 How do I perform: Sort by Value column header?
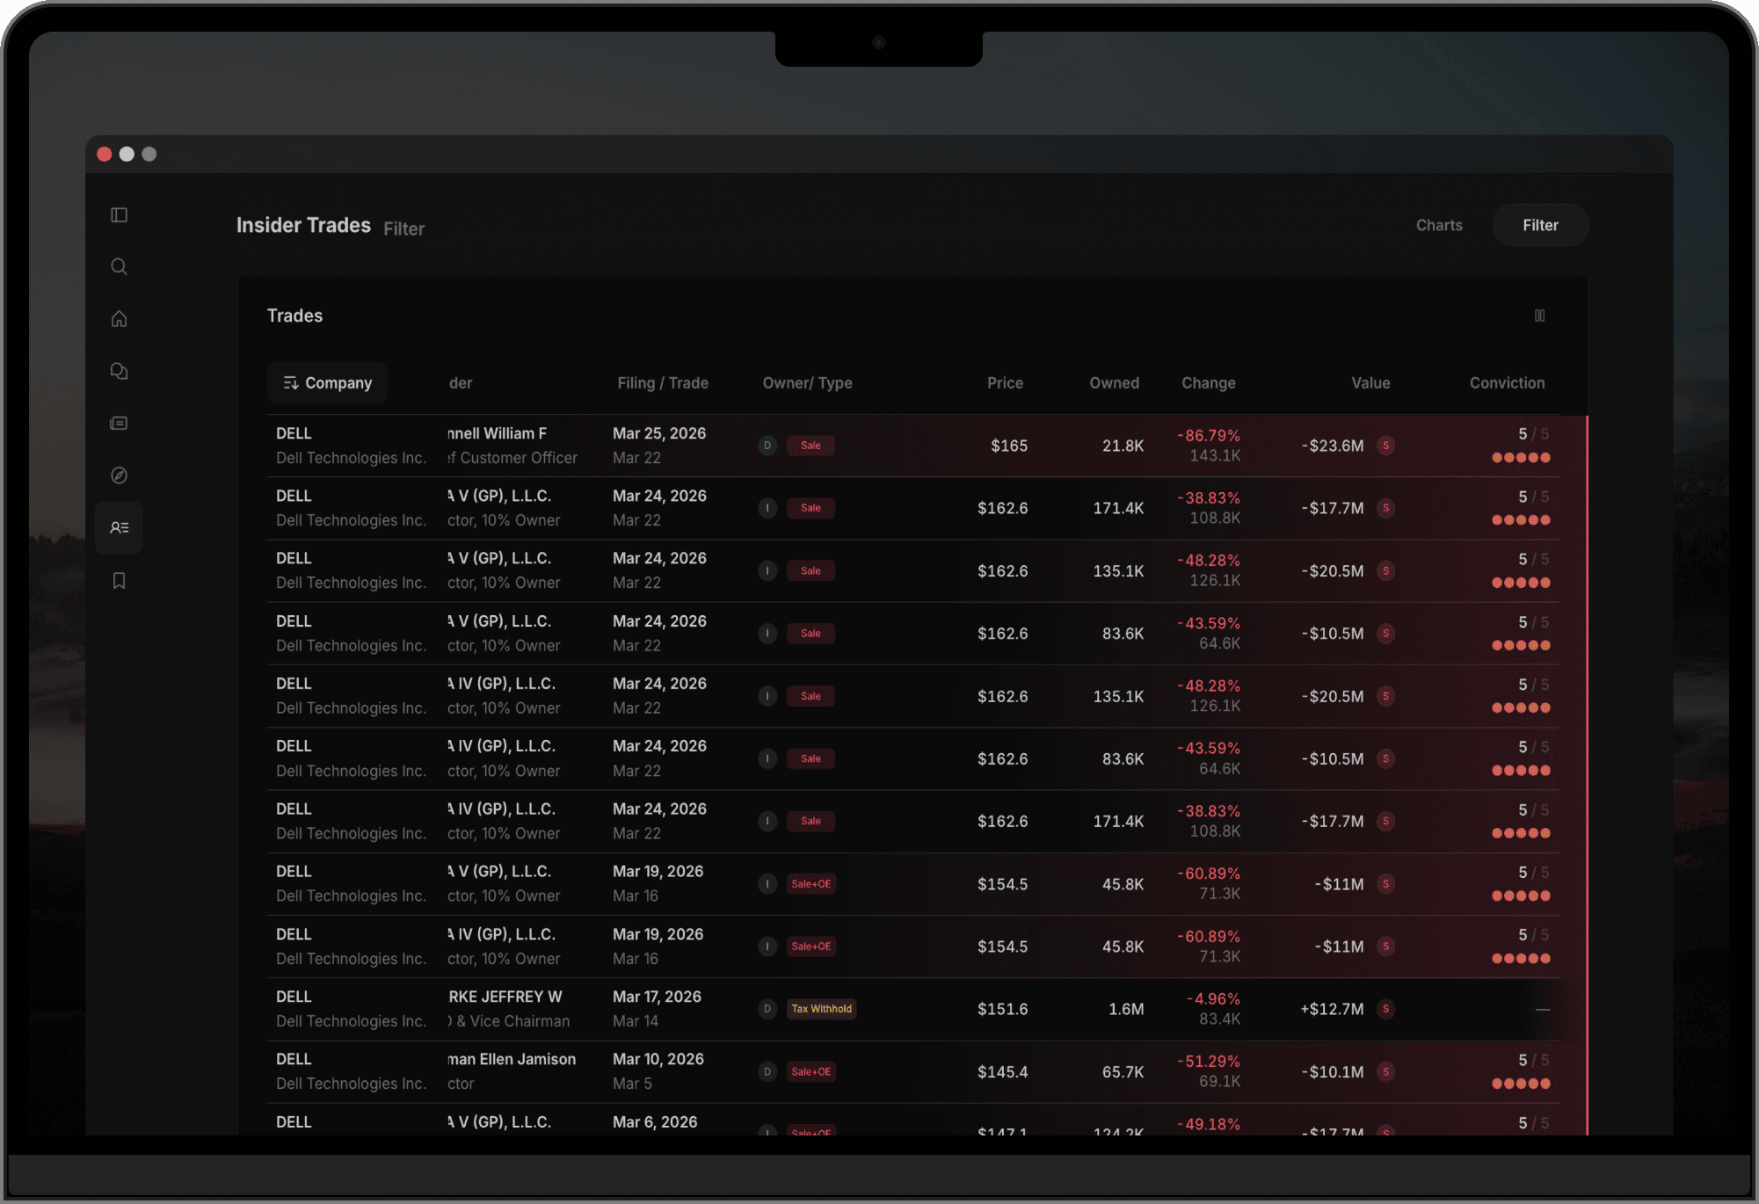[x=1370, y=383]
